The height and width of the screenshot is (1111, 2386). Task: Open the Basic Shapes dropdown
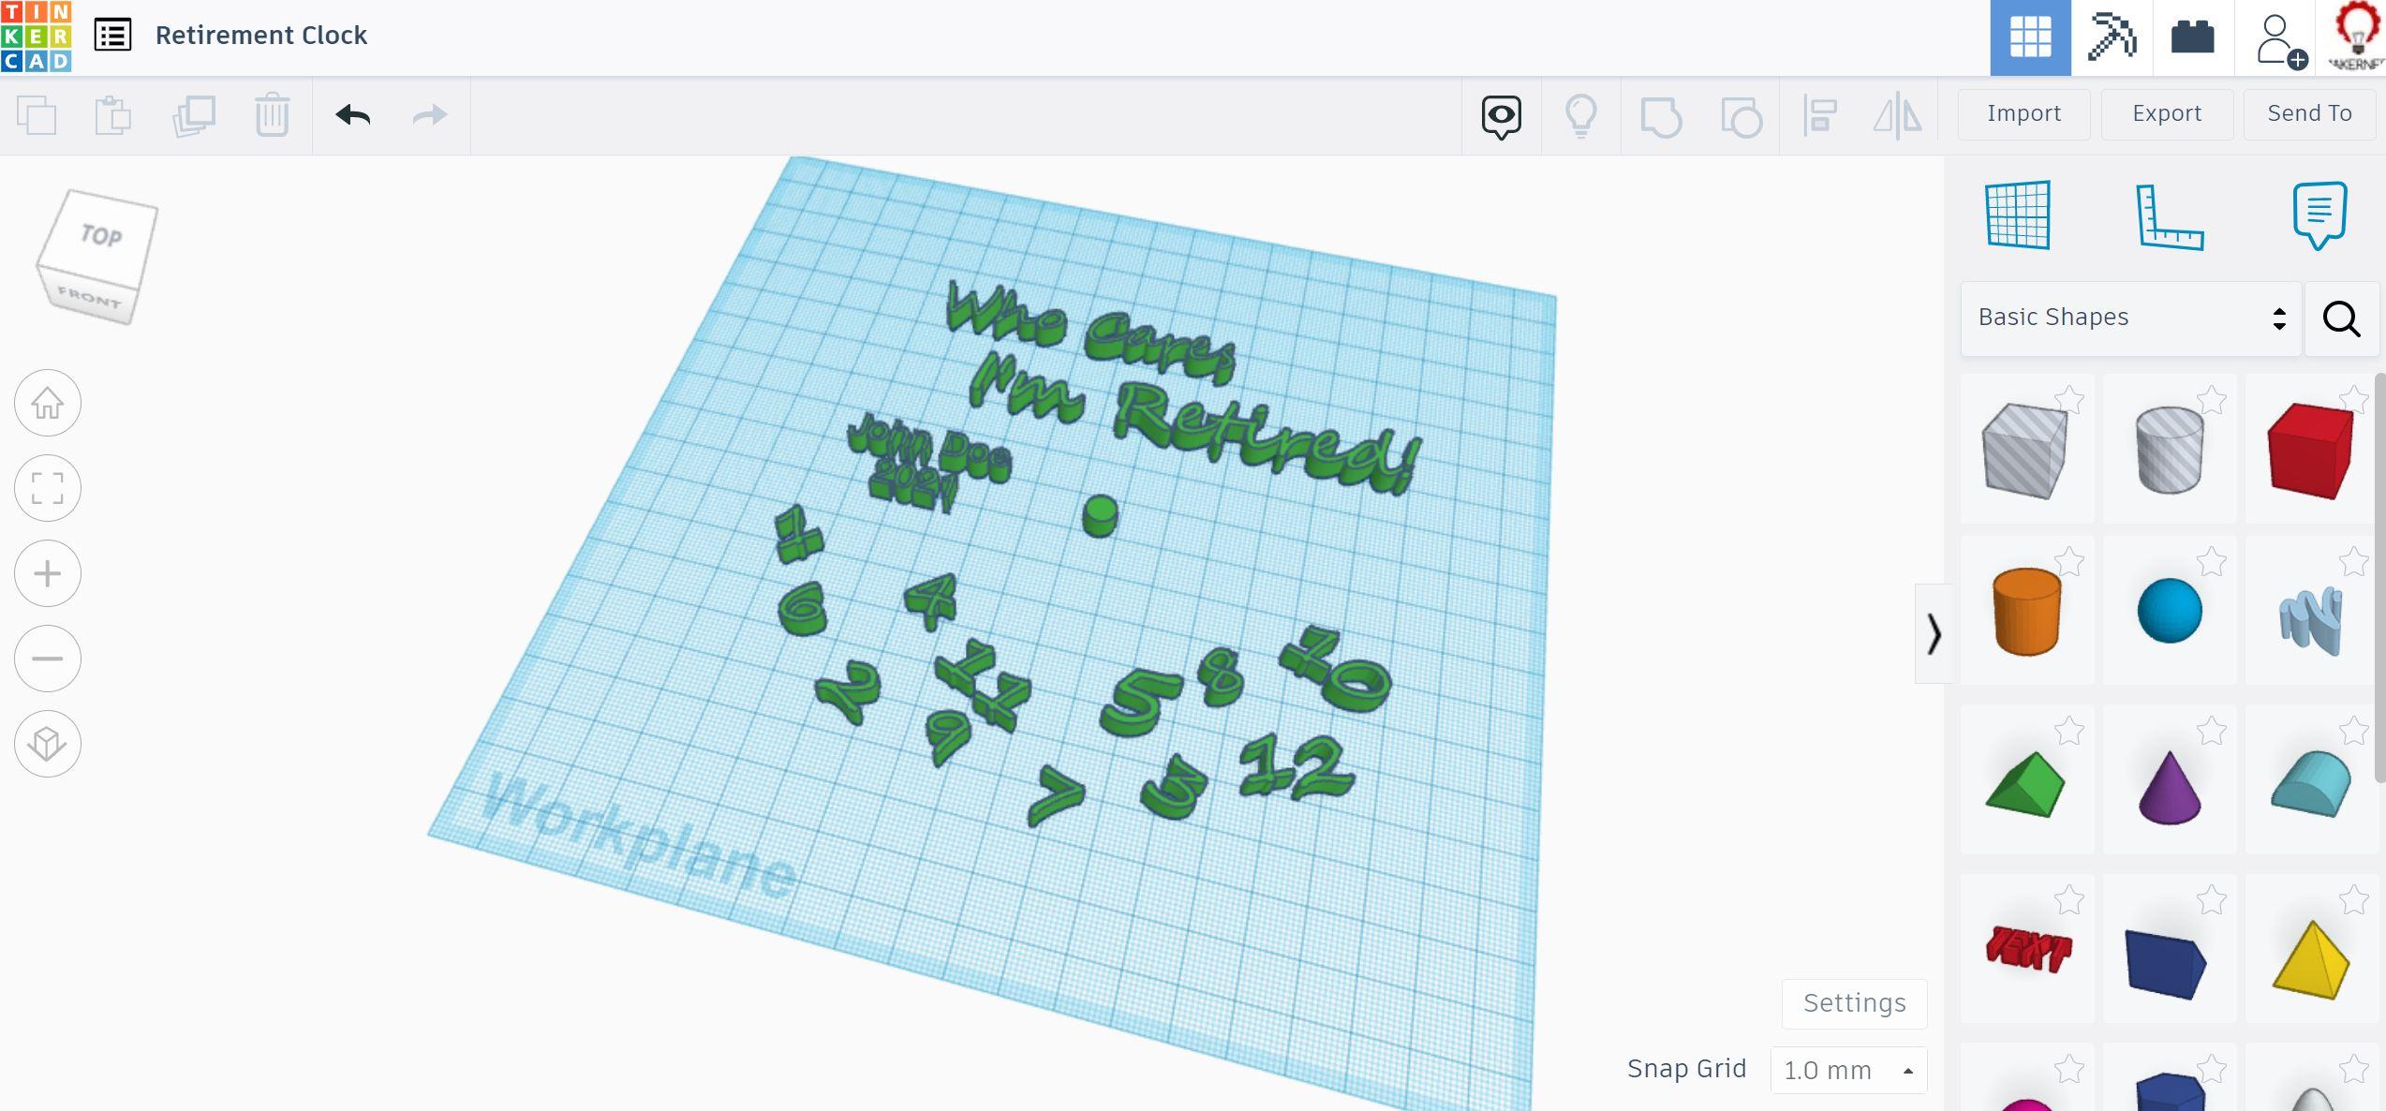coord(2130,318)
